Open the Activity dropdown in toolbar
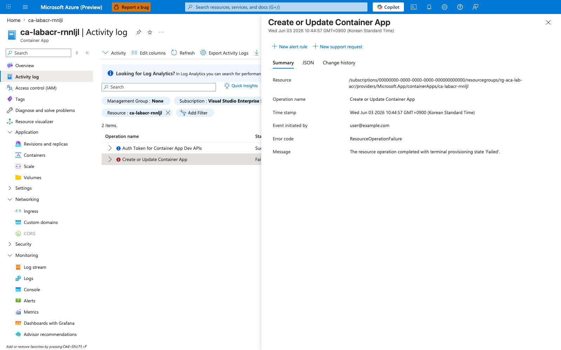 114,53
